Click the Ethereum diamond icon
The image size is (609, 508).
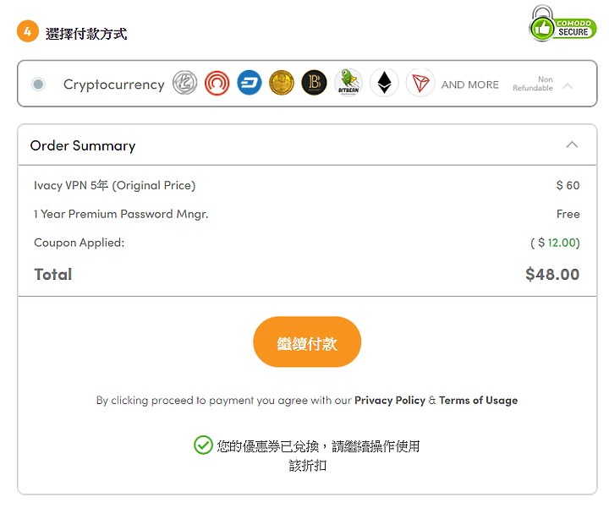[x=384, y=82]
